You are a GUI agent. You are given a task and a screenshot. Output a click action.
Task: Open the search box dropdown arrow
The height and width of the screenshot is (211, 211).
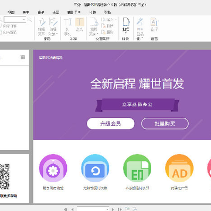click(24, 19)
